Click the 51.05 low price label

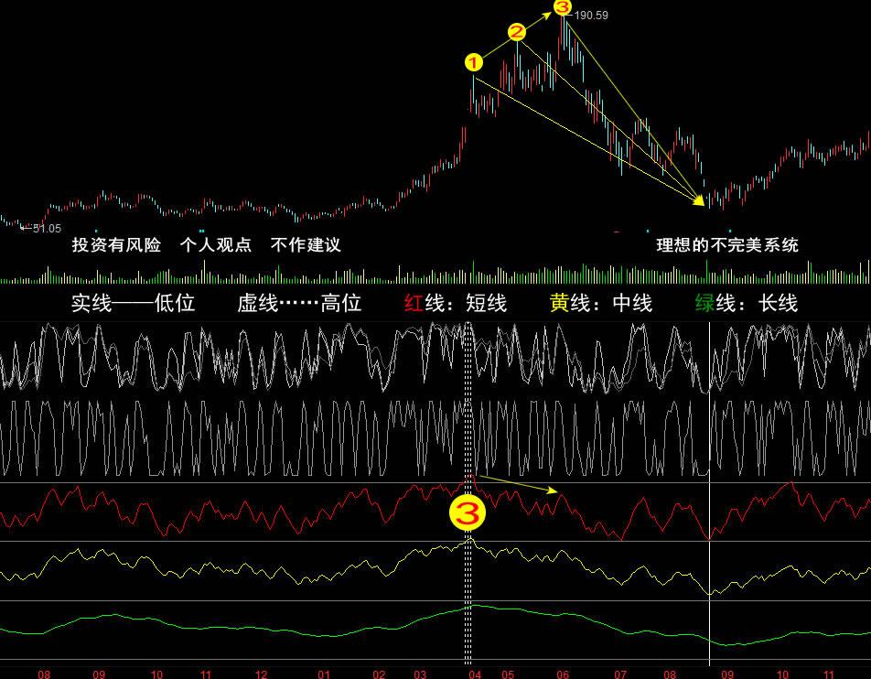47,229
